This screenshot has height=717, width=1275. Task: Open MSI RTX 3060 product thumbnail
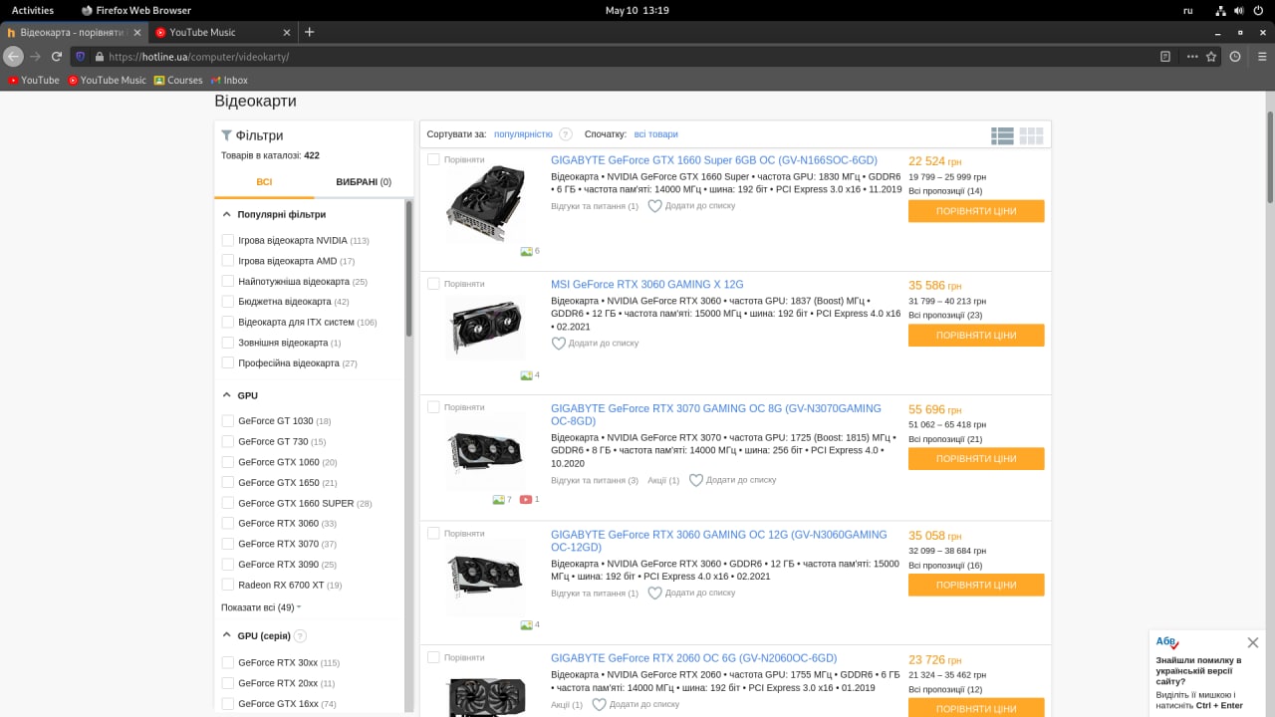[485, 328]
